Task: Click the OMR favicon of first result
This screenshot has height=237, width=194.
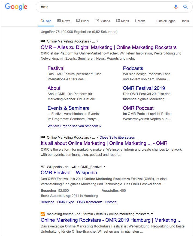Action: 43,41
